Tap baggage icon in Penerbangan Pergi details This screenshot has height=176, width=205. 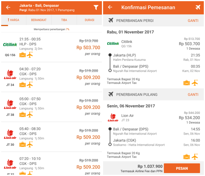[x=187, y=83]
